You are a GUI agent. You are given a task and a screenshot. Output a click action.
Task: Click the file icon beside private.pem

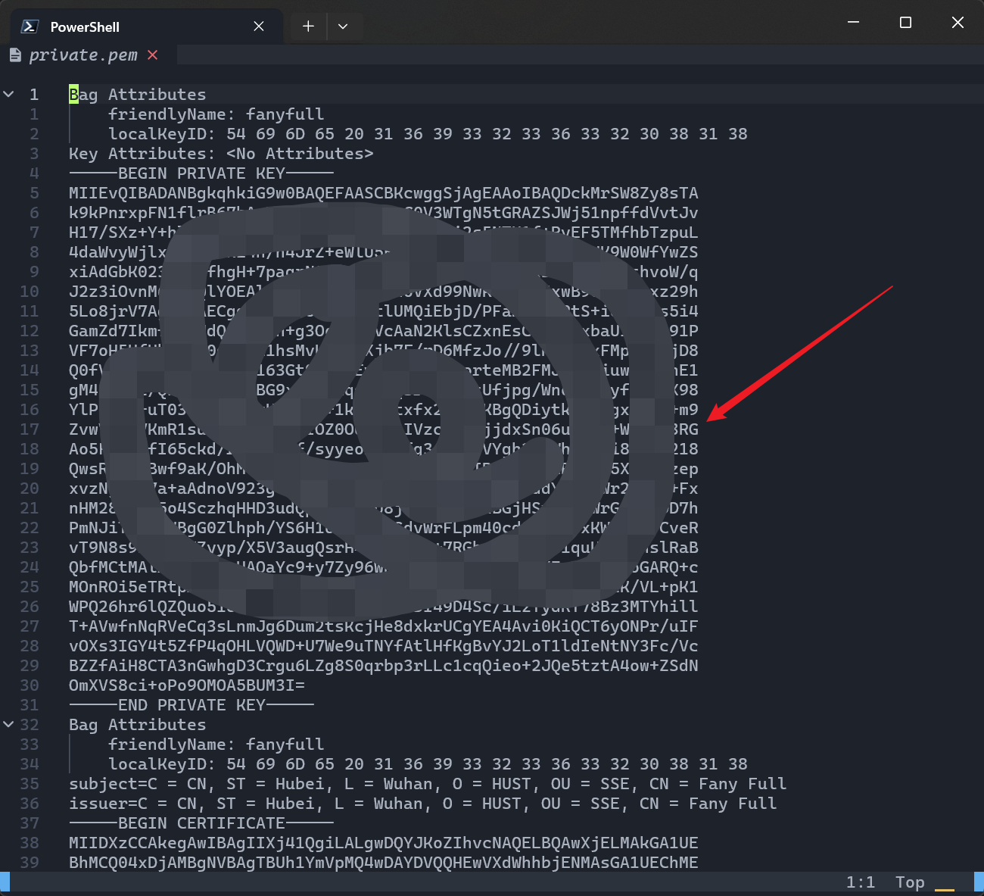(x=15, y=55)
